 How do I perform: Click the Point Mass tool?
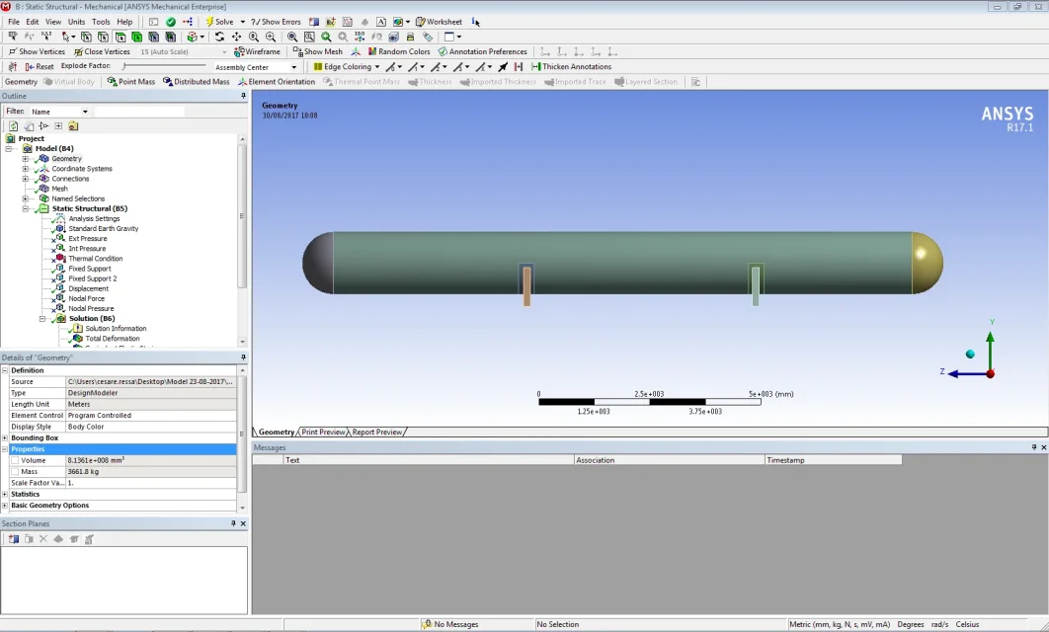point(131,82)
